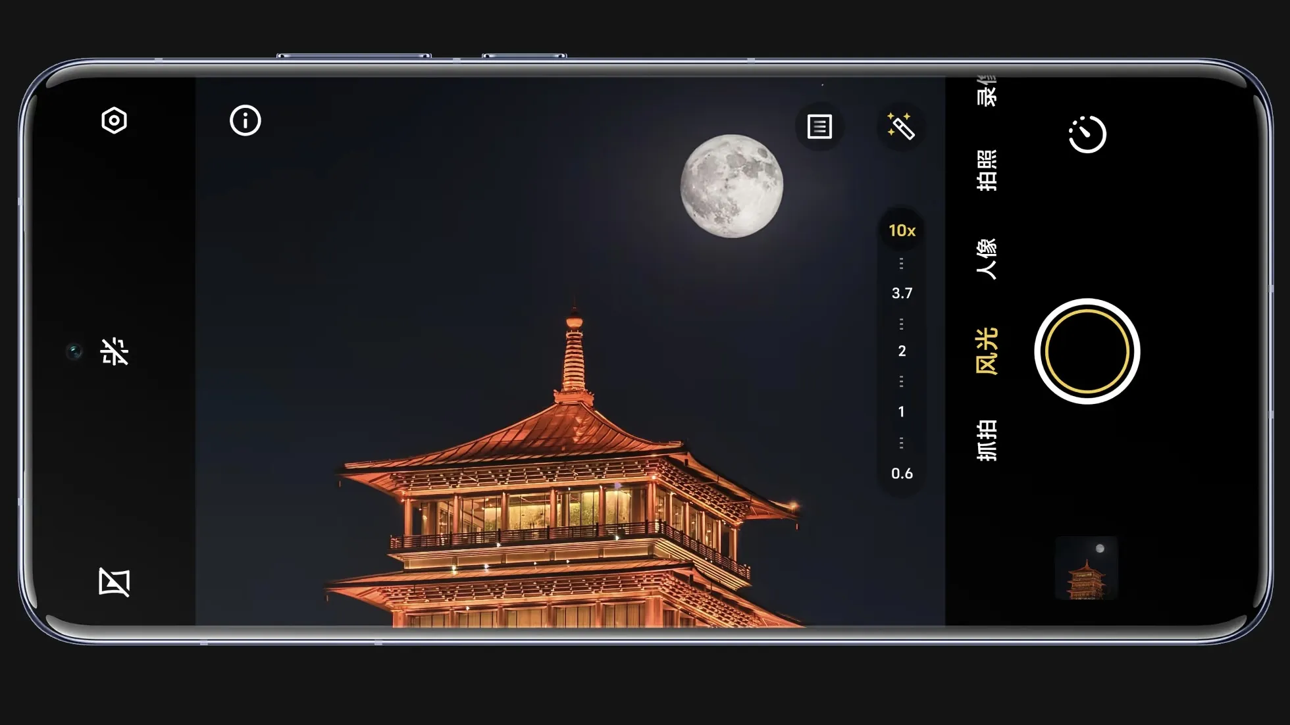Viewport: 1290px width, 725px height.
Task: Choose the 0.6 ultra-wide zoom
Action: pos(902,473)
